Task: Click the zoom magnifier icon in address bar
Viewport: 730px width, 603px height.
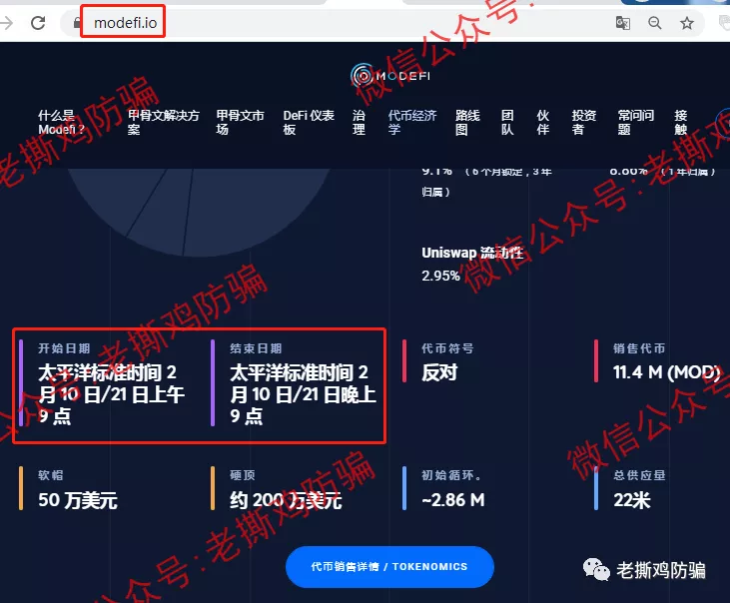Action: [655, 22]
